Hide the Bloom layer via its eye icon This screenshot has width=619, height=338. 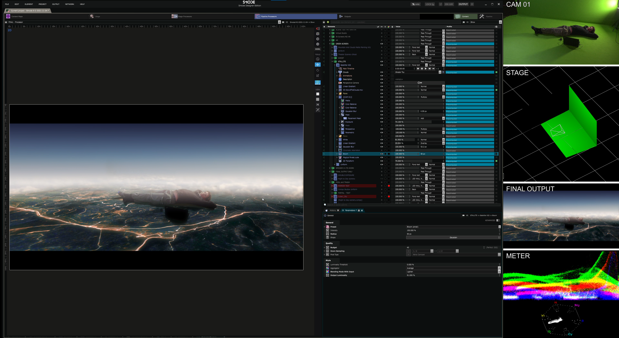click(382, 154)
